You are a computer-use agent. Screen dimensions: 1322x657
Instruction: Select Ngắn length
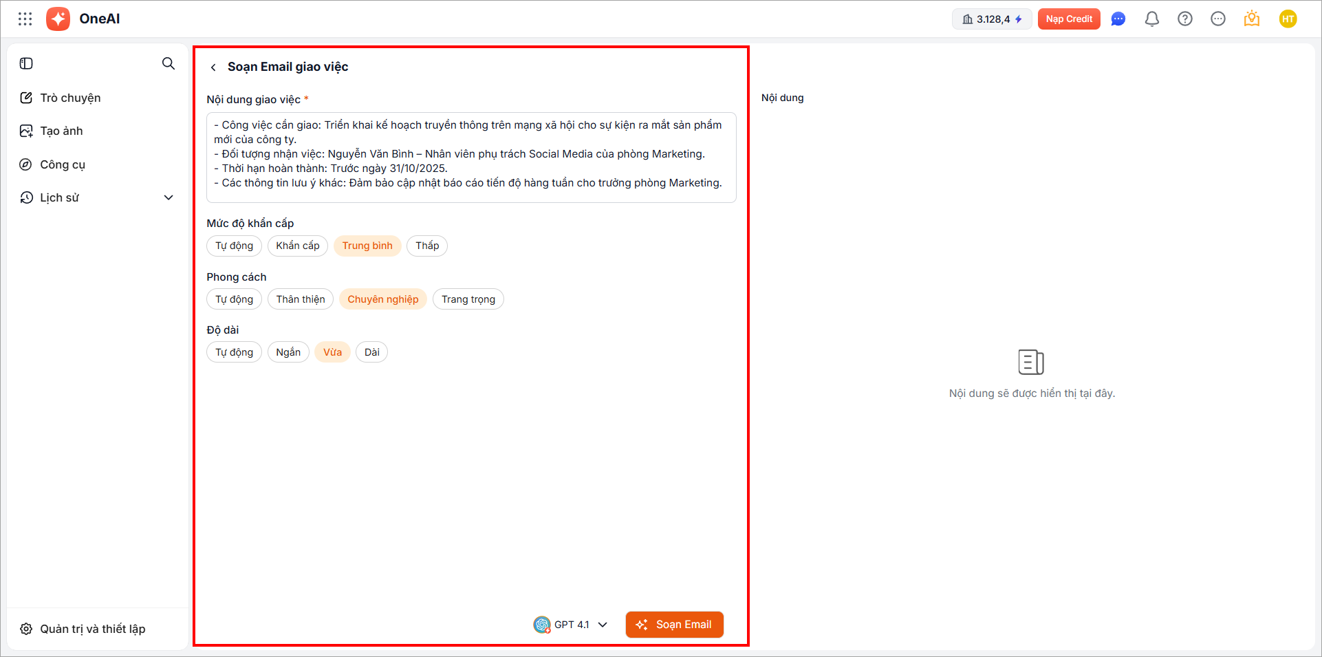point(288,352)
